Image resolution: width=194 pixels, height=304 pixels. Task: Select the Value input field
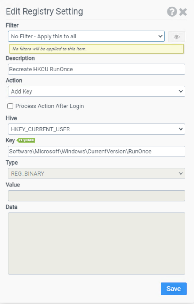pyautogui.click(x=96, y=196)
